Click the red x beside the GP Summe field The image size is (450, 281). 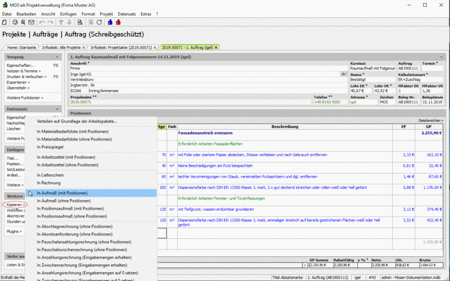point(304,265)
